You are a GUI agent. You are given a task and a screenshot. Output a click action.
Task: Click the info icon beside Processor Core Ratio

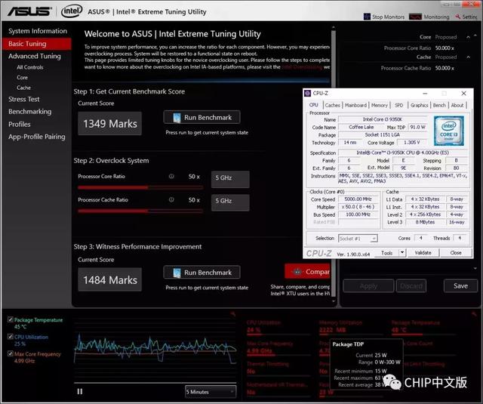[x=171, y=176]
